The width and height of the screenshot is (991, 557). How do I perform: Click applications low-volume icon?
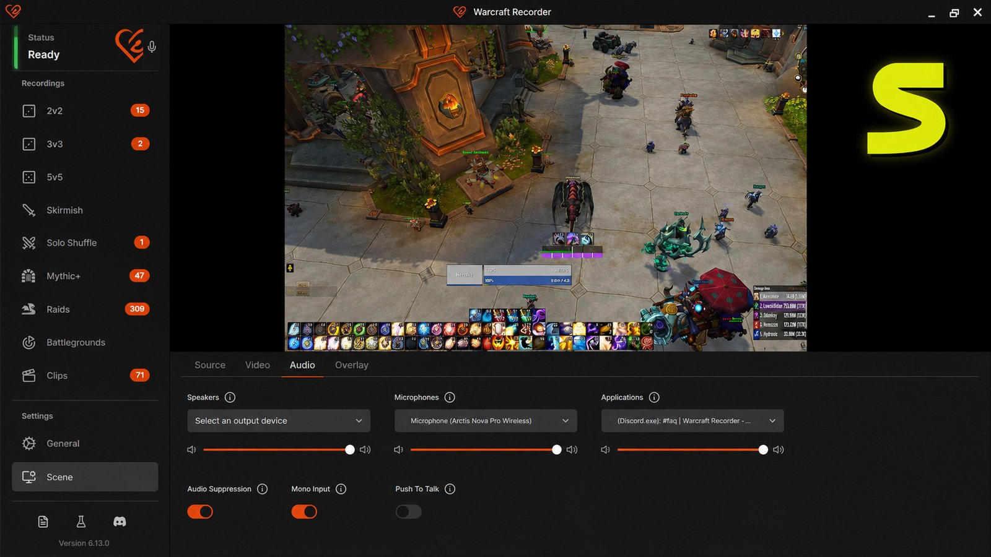click(605, 450)
